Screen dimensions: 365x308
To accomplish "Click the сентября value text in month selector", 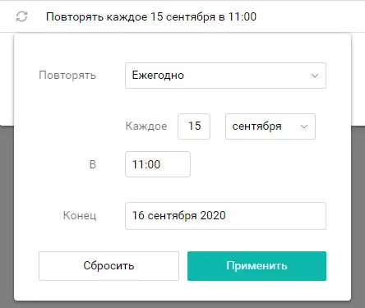I will click(256, 126).
